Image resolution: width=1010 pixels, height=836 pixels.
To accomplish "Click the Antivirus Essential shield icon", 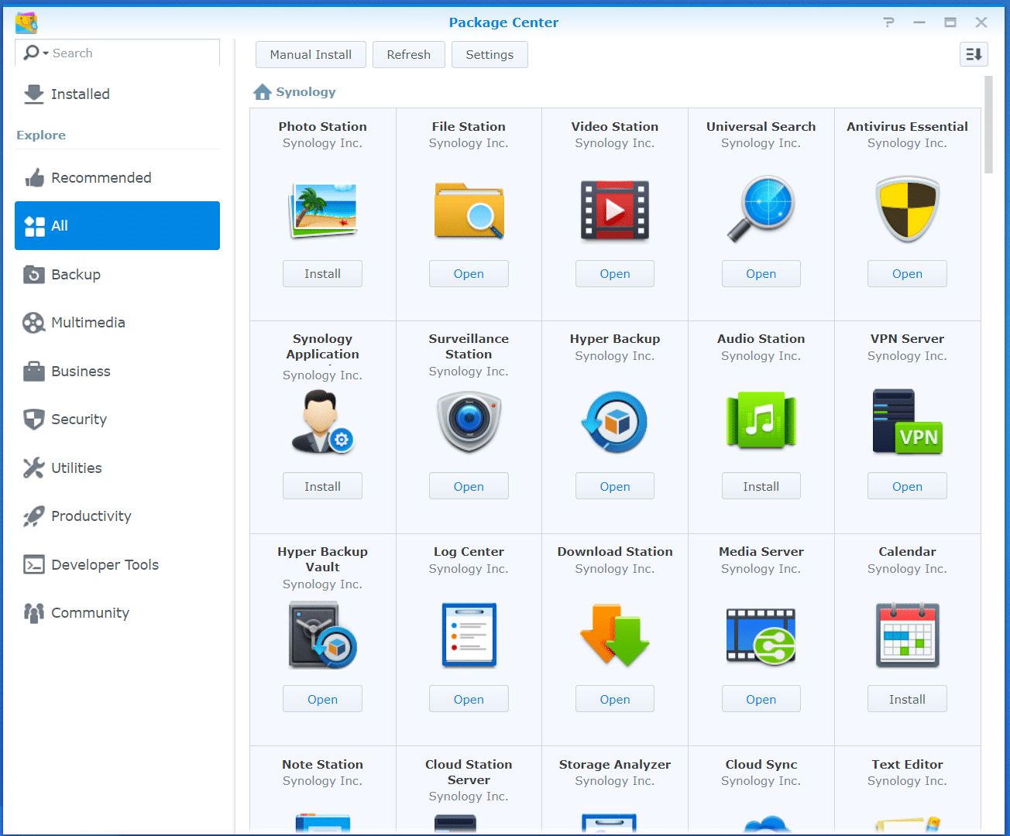I will click(x=907, y=210).
